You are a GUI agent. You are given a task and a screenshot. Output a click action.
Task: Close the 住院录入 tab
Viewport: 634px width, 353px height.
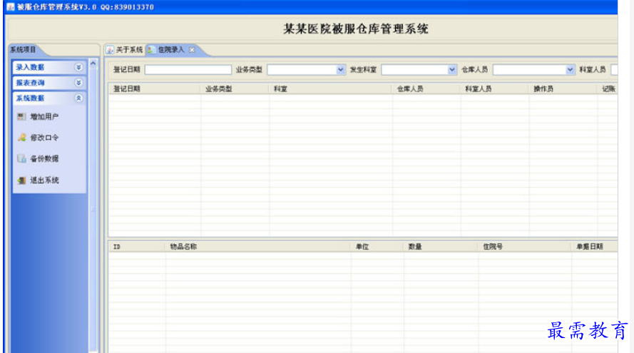192,50
